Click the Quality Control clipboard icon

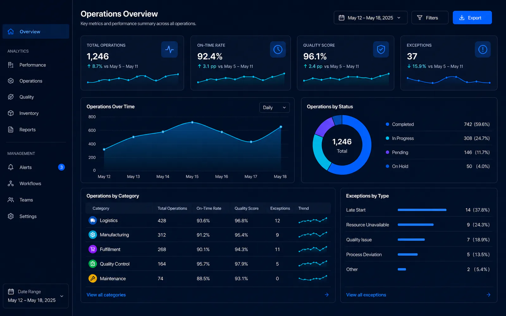point(93,264)
